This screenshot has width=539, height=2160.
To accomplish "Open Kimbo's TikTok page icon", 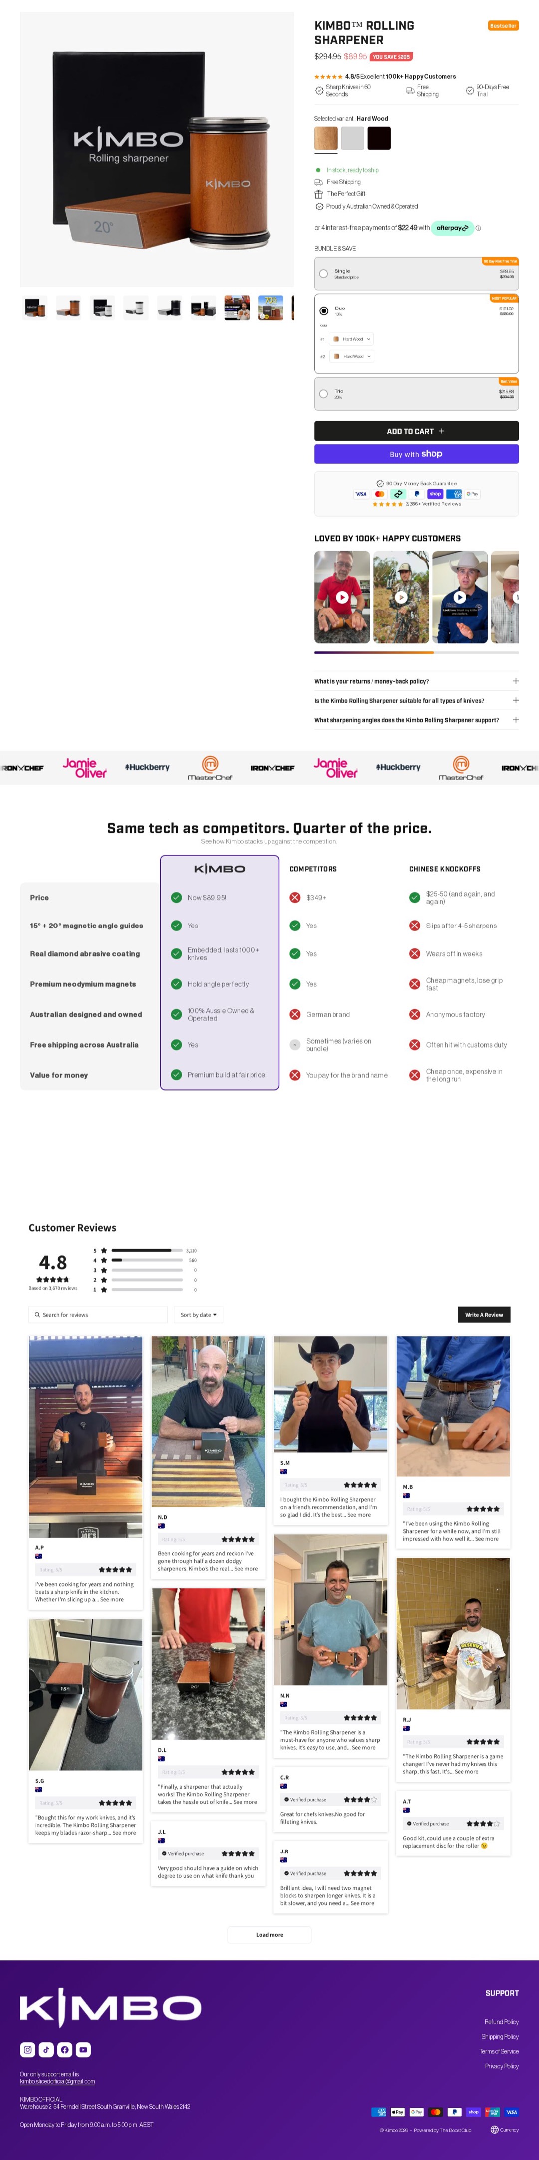I will [x=46, y=2049].
